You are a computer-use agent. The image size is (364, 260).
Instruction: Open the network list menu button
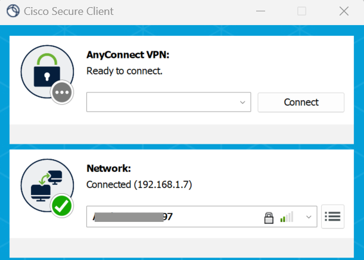pos(332,216)
